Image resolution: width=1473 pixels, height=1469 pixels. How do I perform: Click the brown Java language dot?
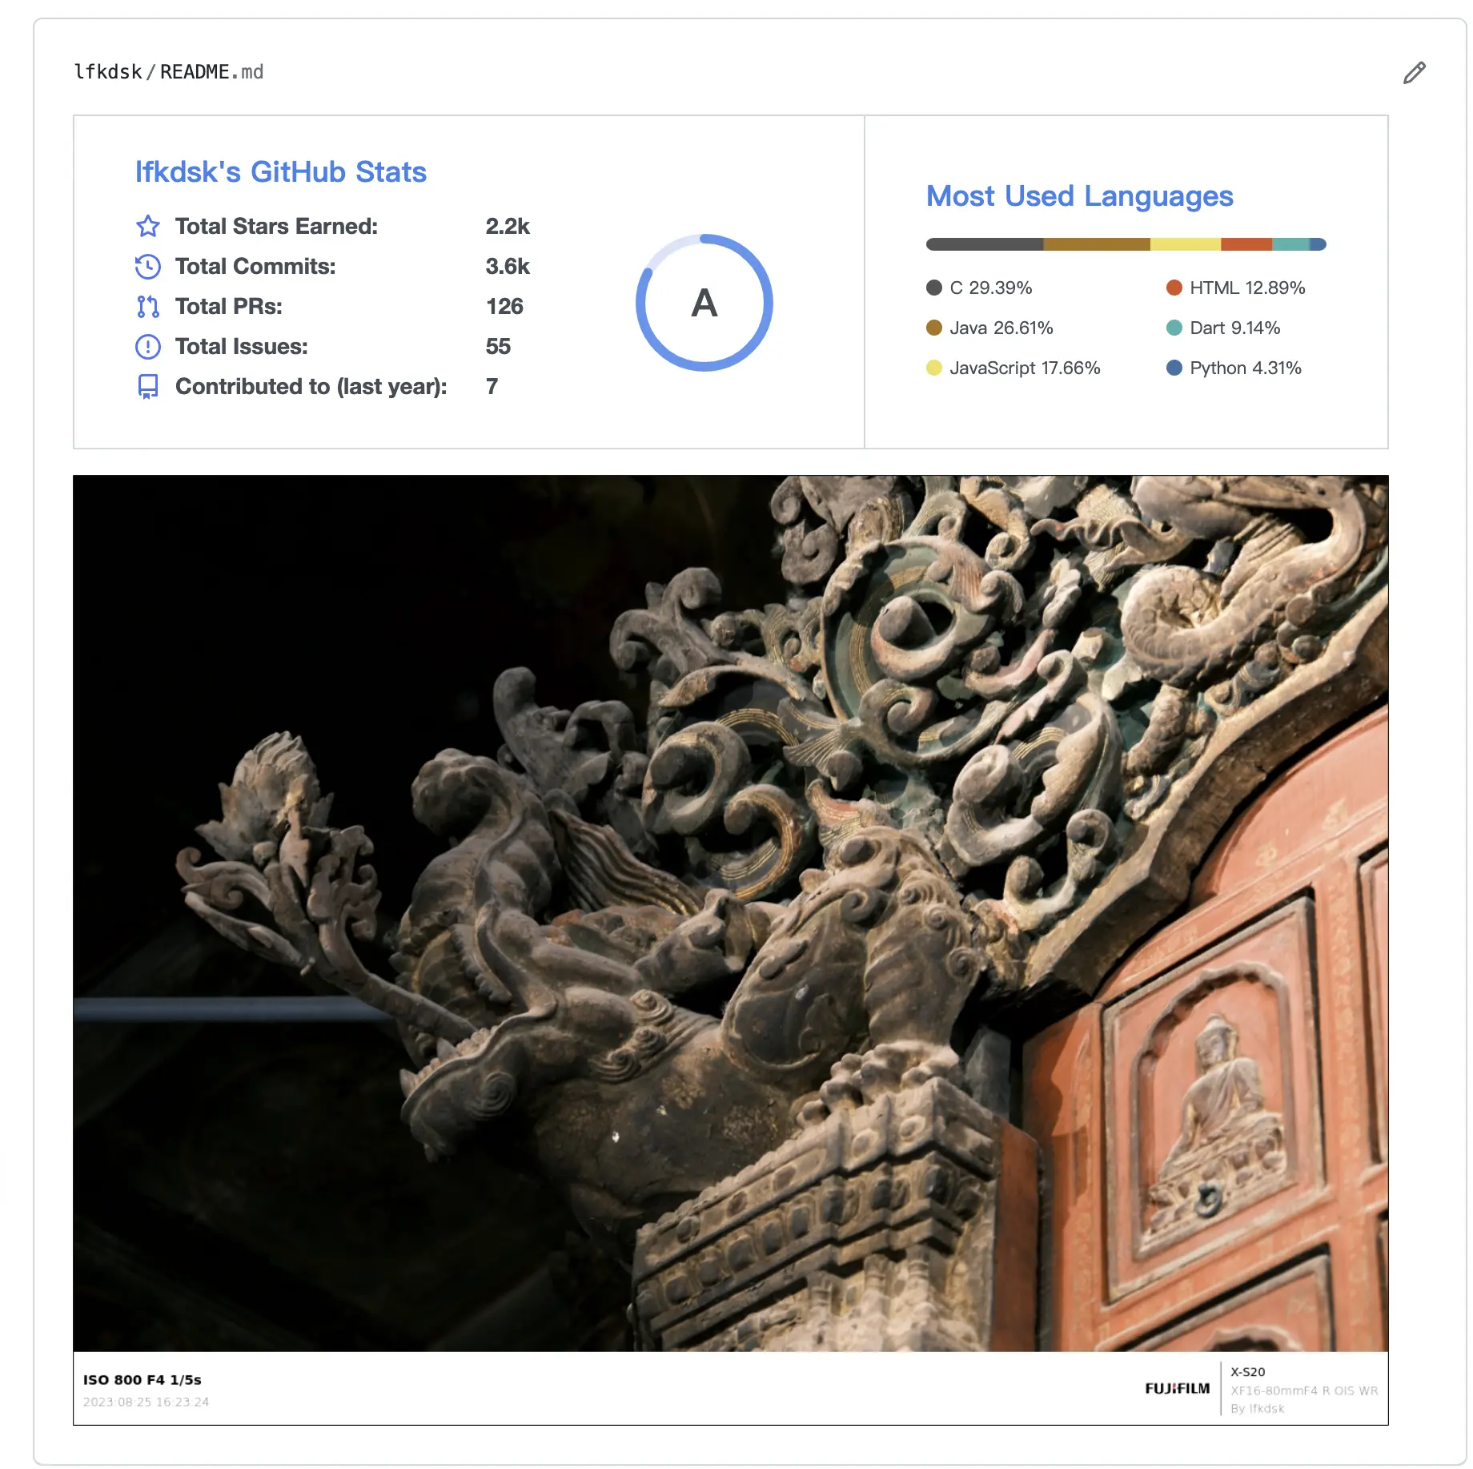point(933,328)
